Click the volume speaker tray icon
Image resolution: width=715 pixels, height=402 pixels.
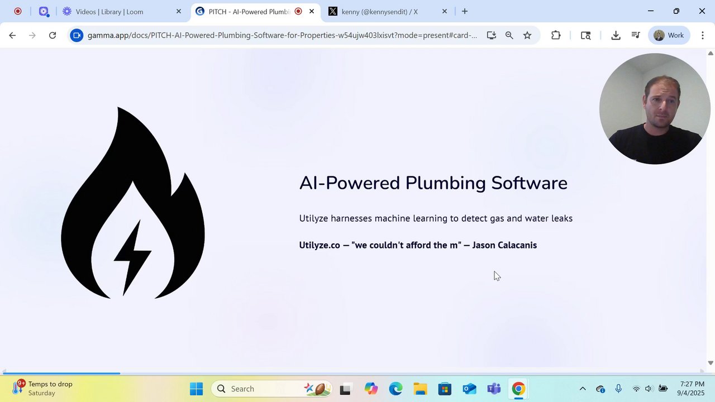[x=649, y=389]
